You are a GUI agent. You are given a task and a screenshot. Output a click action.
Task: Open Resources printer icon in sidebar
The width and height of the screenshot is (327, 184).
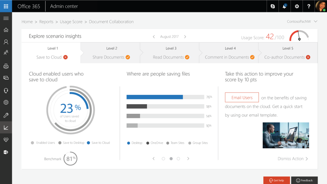click(6, 66)
